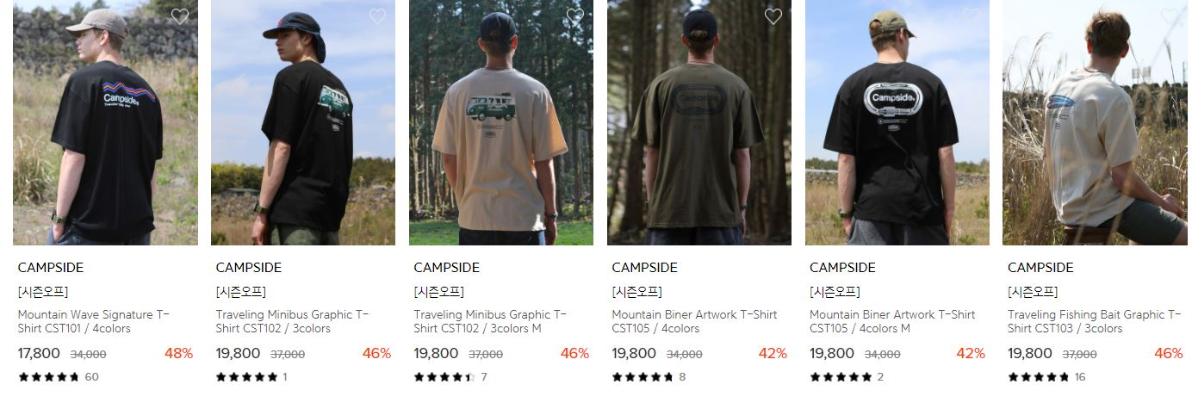The image size is (1192, 409).
Task: View the 60 reviews star rating
Action: tap(59, 377)
